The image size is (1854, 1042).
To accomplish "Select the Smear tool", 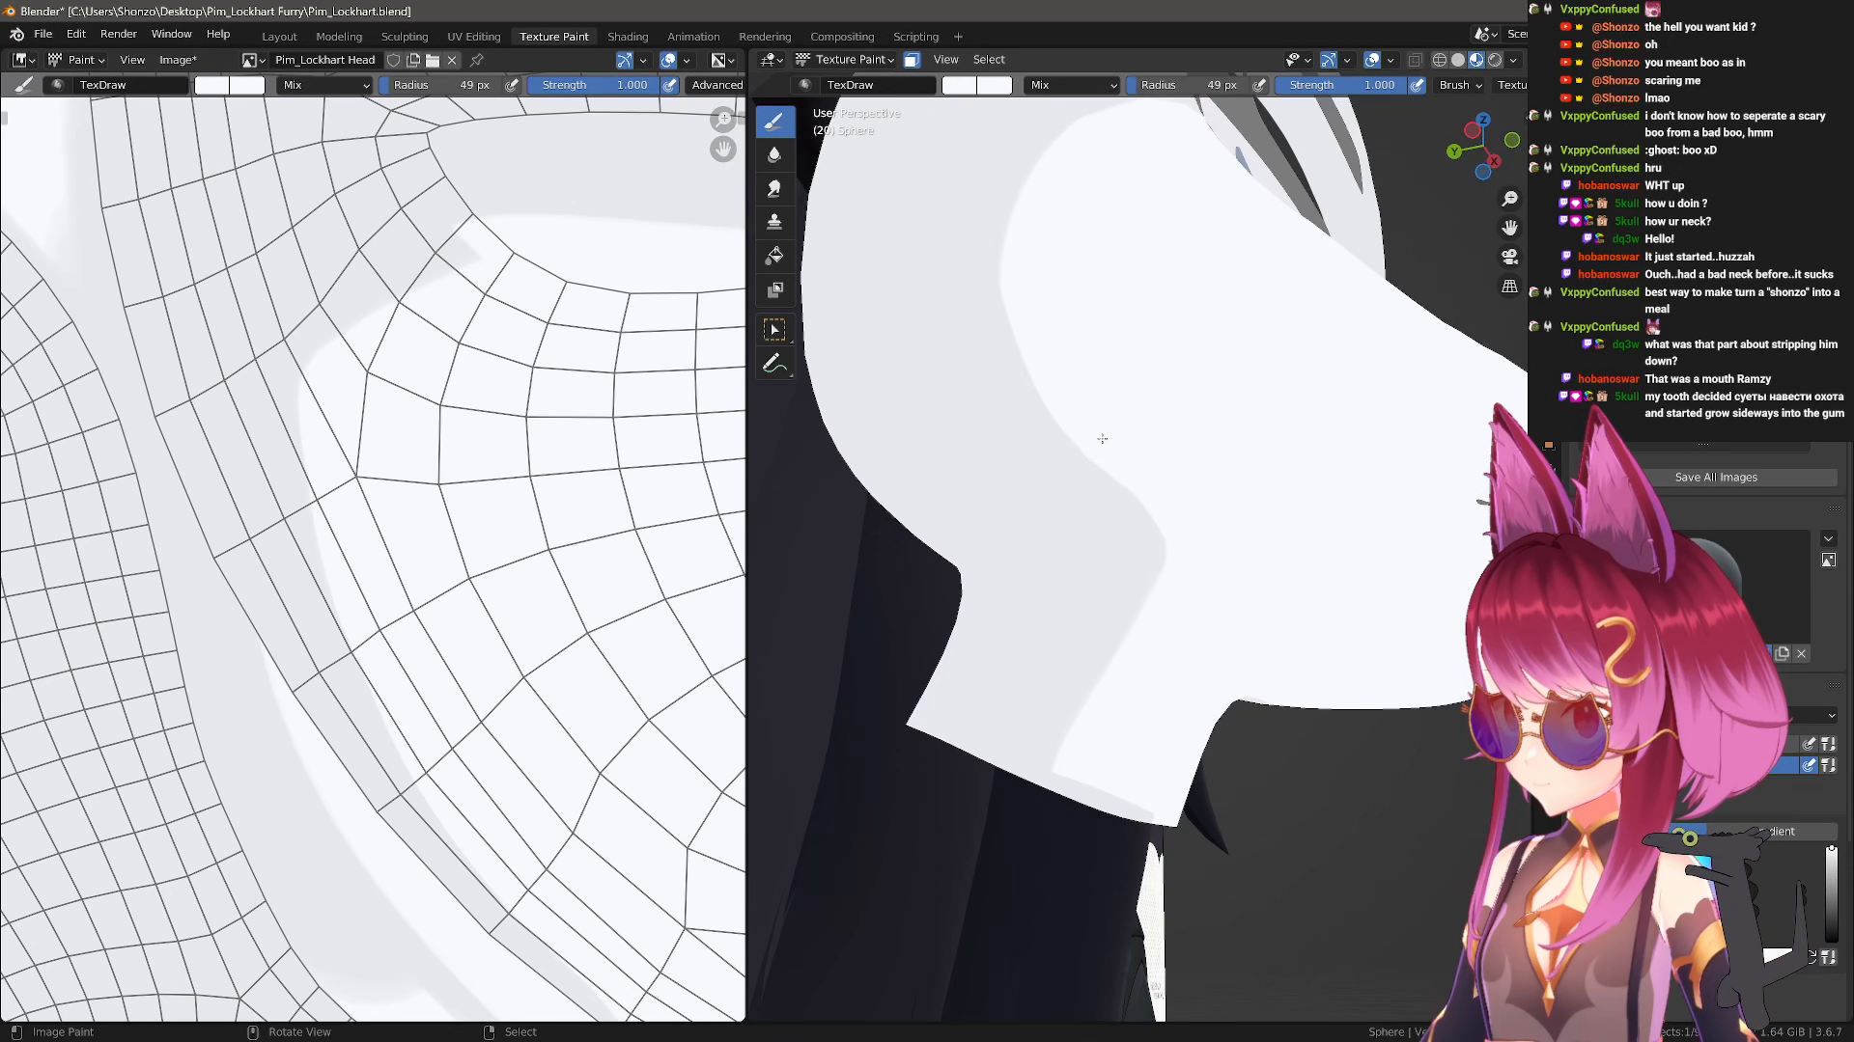I will (x=774, y=189).
